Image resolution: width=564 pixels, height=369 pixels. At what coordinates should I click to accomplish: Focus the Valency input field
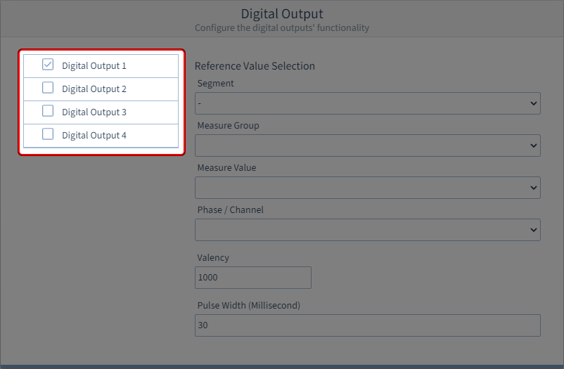252,278
